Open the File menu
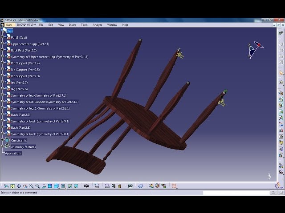This screenshot has height=213, width=285. click(41, 25)
